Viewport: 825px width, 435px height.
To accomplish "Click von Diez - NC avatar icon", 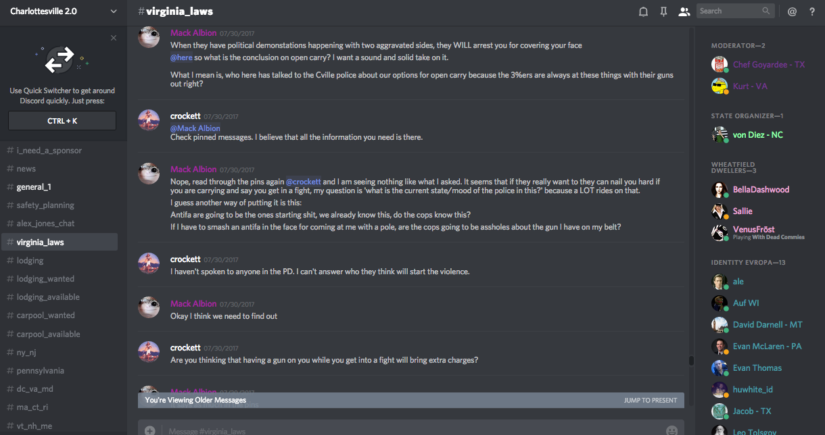I will click(720, 134).
